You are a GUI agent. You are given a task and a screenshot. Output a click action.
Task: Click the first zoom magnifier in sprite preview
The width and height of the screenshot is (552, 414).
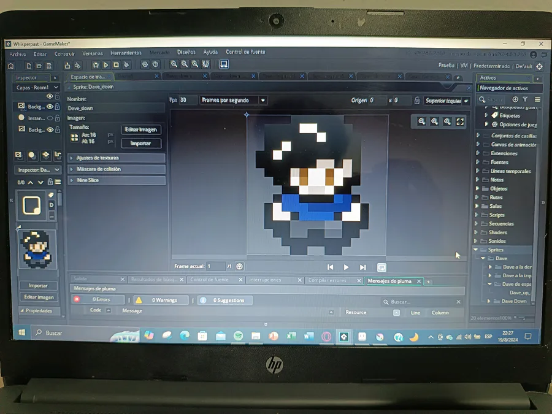pyautogui.click(x=421, y=121)
